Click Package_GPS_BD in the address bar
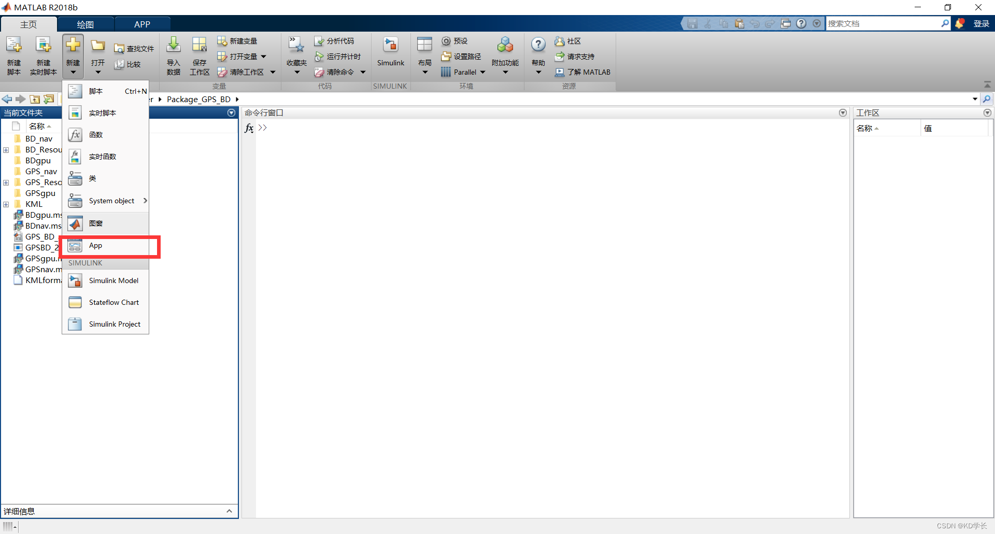 click(x=198, y=100)
